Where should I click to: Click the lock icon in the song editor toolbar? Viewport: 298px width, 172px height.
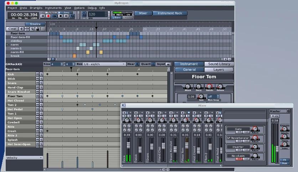[x=37, y=29]
